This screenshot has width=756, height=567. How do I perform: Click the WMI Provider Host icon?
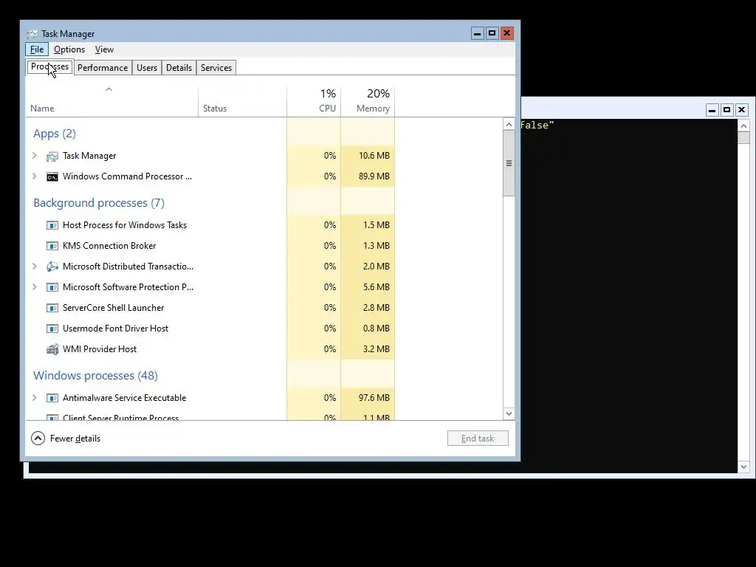52,349
